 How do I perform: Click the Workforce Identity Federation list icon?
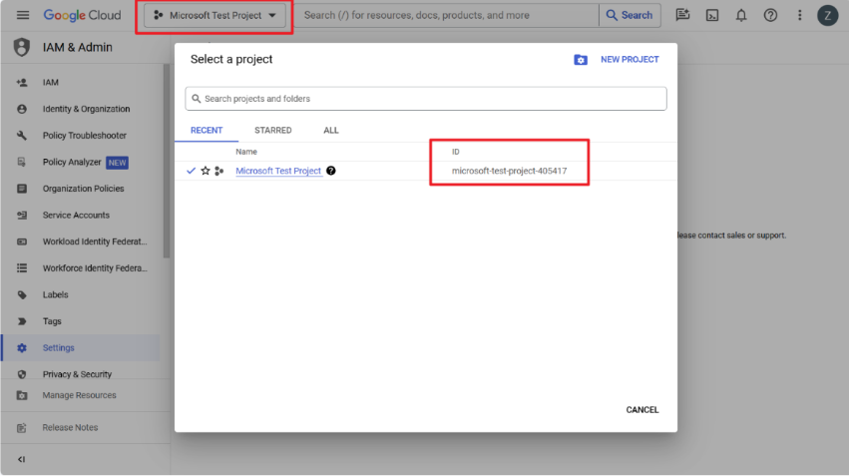pos(22,268)
